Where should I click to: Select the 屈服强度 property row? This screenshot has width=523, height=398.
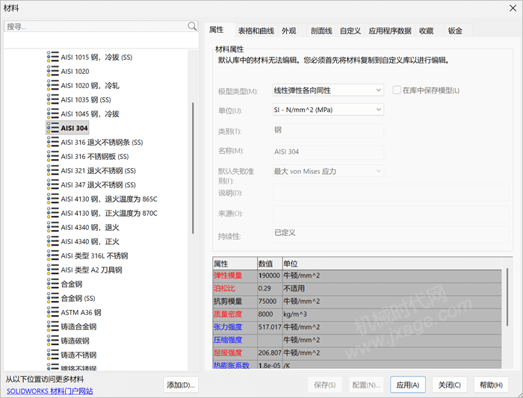coord(357,352)
